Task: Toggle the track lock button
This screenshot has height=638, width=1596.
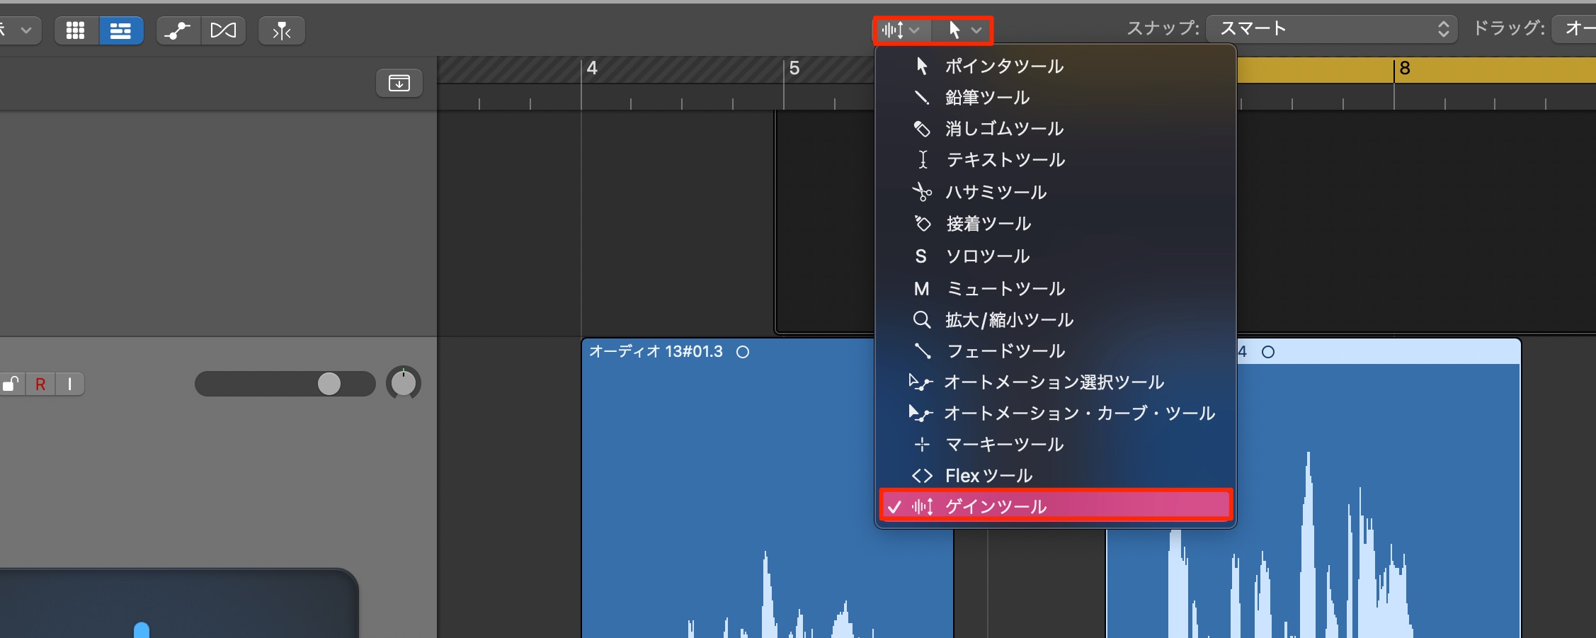Action: 11,384
